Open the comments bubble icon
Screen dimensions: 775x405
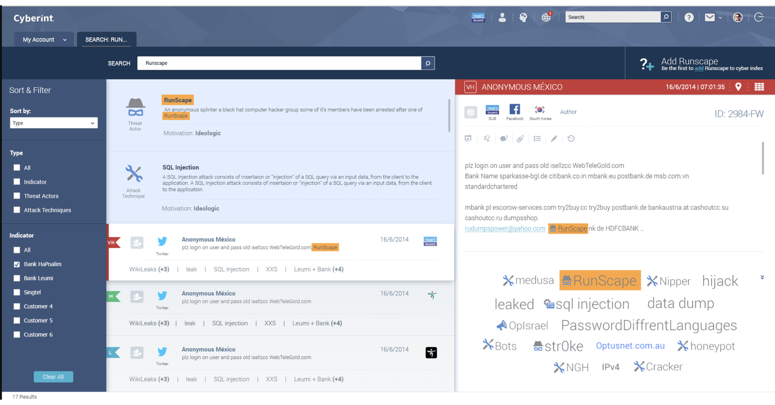504,139
